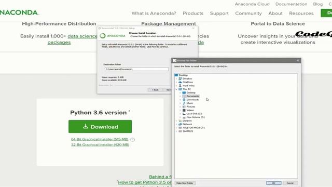Close the Browse For Folder dialog
This screenshot has width=332, height=187.
pos(298,60)
